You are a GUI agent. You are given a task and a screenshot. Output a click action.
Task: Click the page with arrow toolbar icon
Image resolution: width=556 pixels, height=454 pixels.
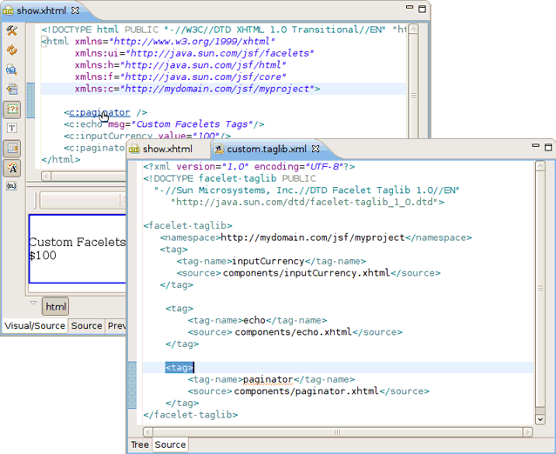12,89
